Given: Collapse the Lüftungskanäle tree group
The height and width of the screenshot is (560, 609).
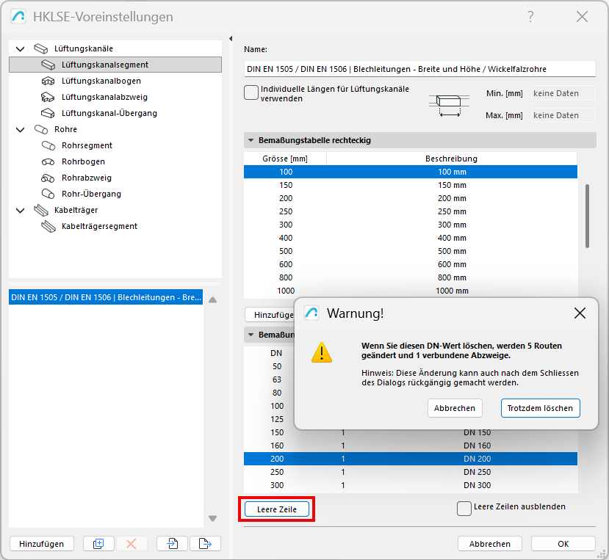Looking at the screenshot, I should coord(20,49).
